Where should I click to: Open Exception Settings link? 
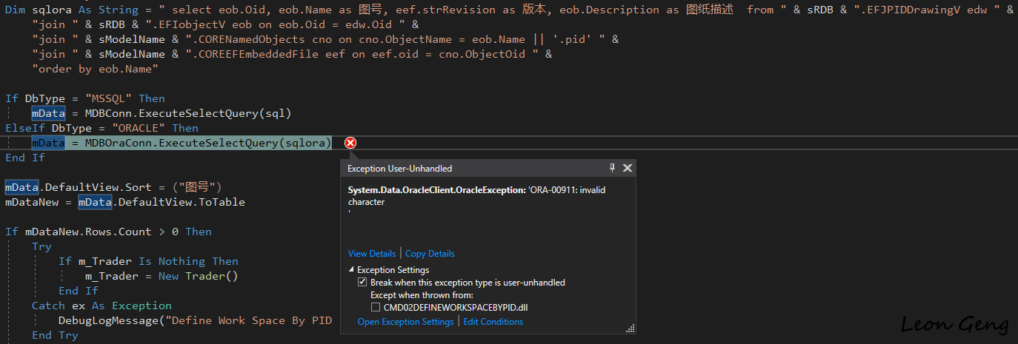coord(405,322)
